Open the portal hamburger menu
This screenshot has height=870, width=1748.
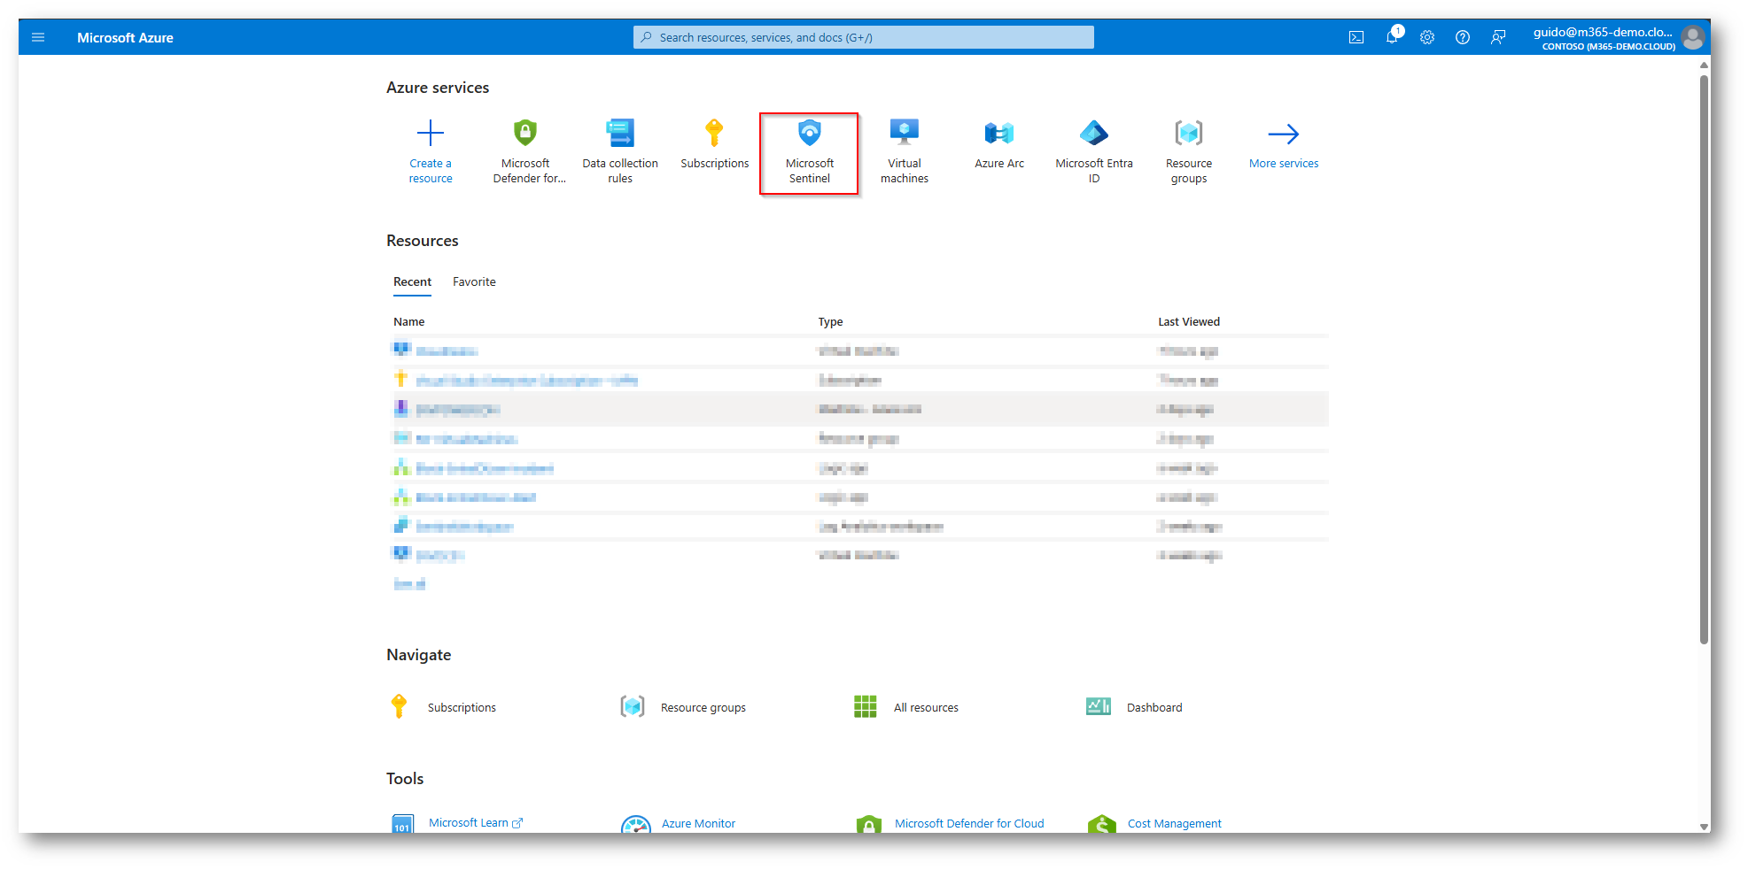[x=38, y=37]
